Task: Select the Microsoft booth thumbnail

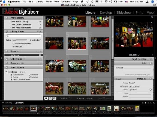Action: 100,89
